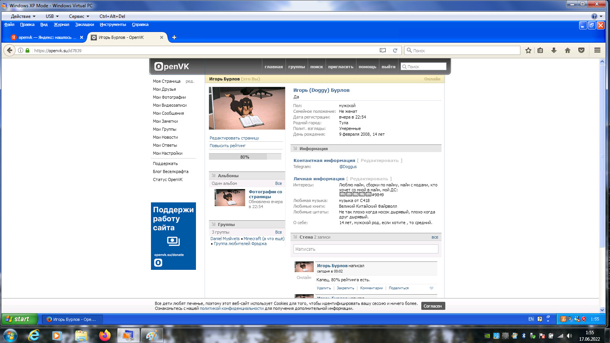Click the XP start button
This screenshot has width=610, height=343.
20,319
